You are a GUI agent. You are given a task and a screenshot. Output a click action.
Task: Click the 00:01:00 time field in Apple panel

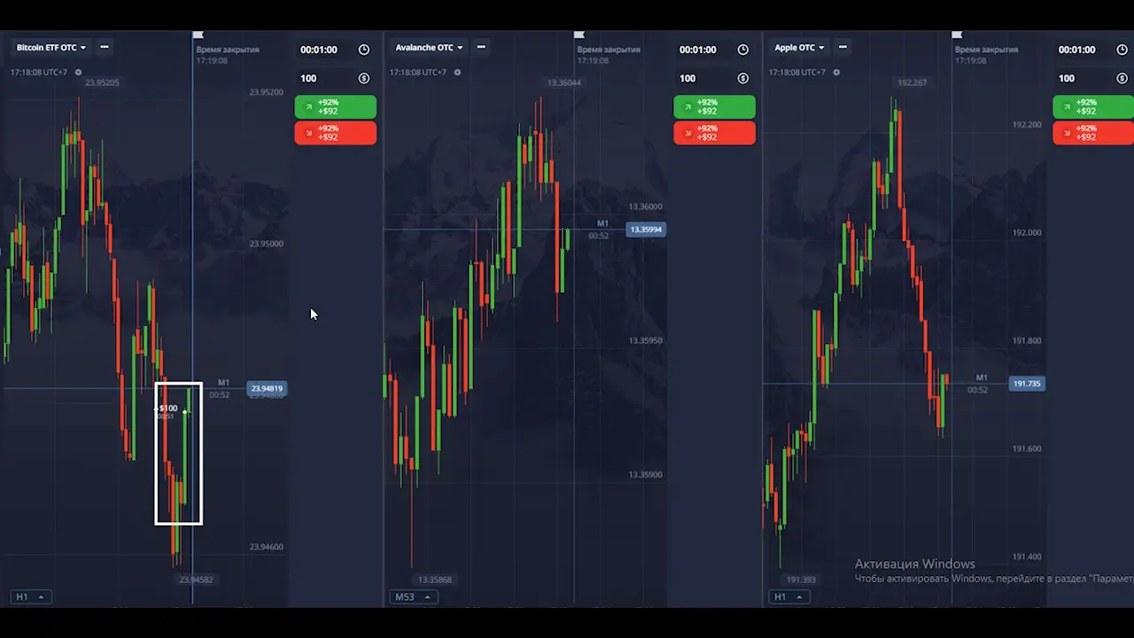(1076, 51)
